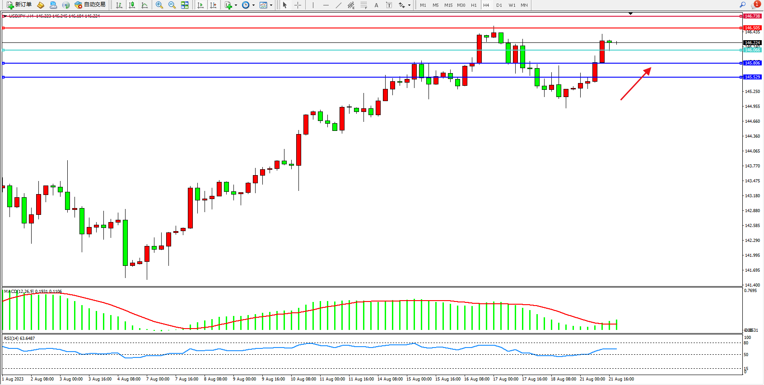Select the crosshair tool
764x385 pixels.
(x=298, y=5)
